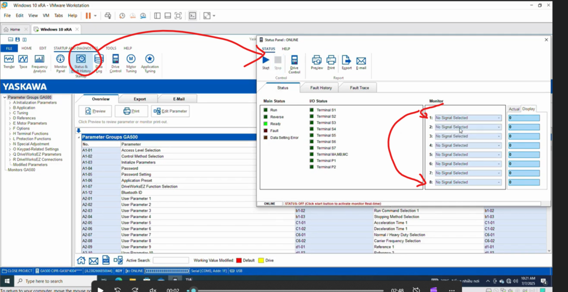
Task: Click the Preview button in Overview
Action: (95, 111)
